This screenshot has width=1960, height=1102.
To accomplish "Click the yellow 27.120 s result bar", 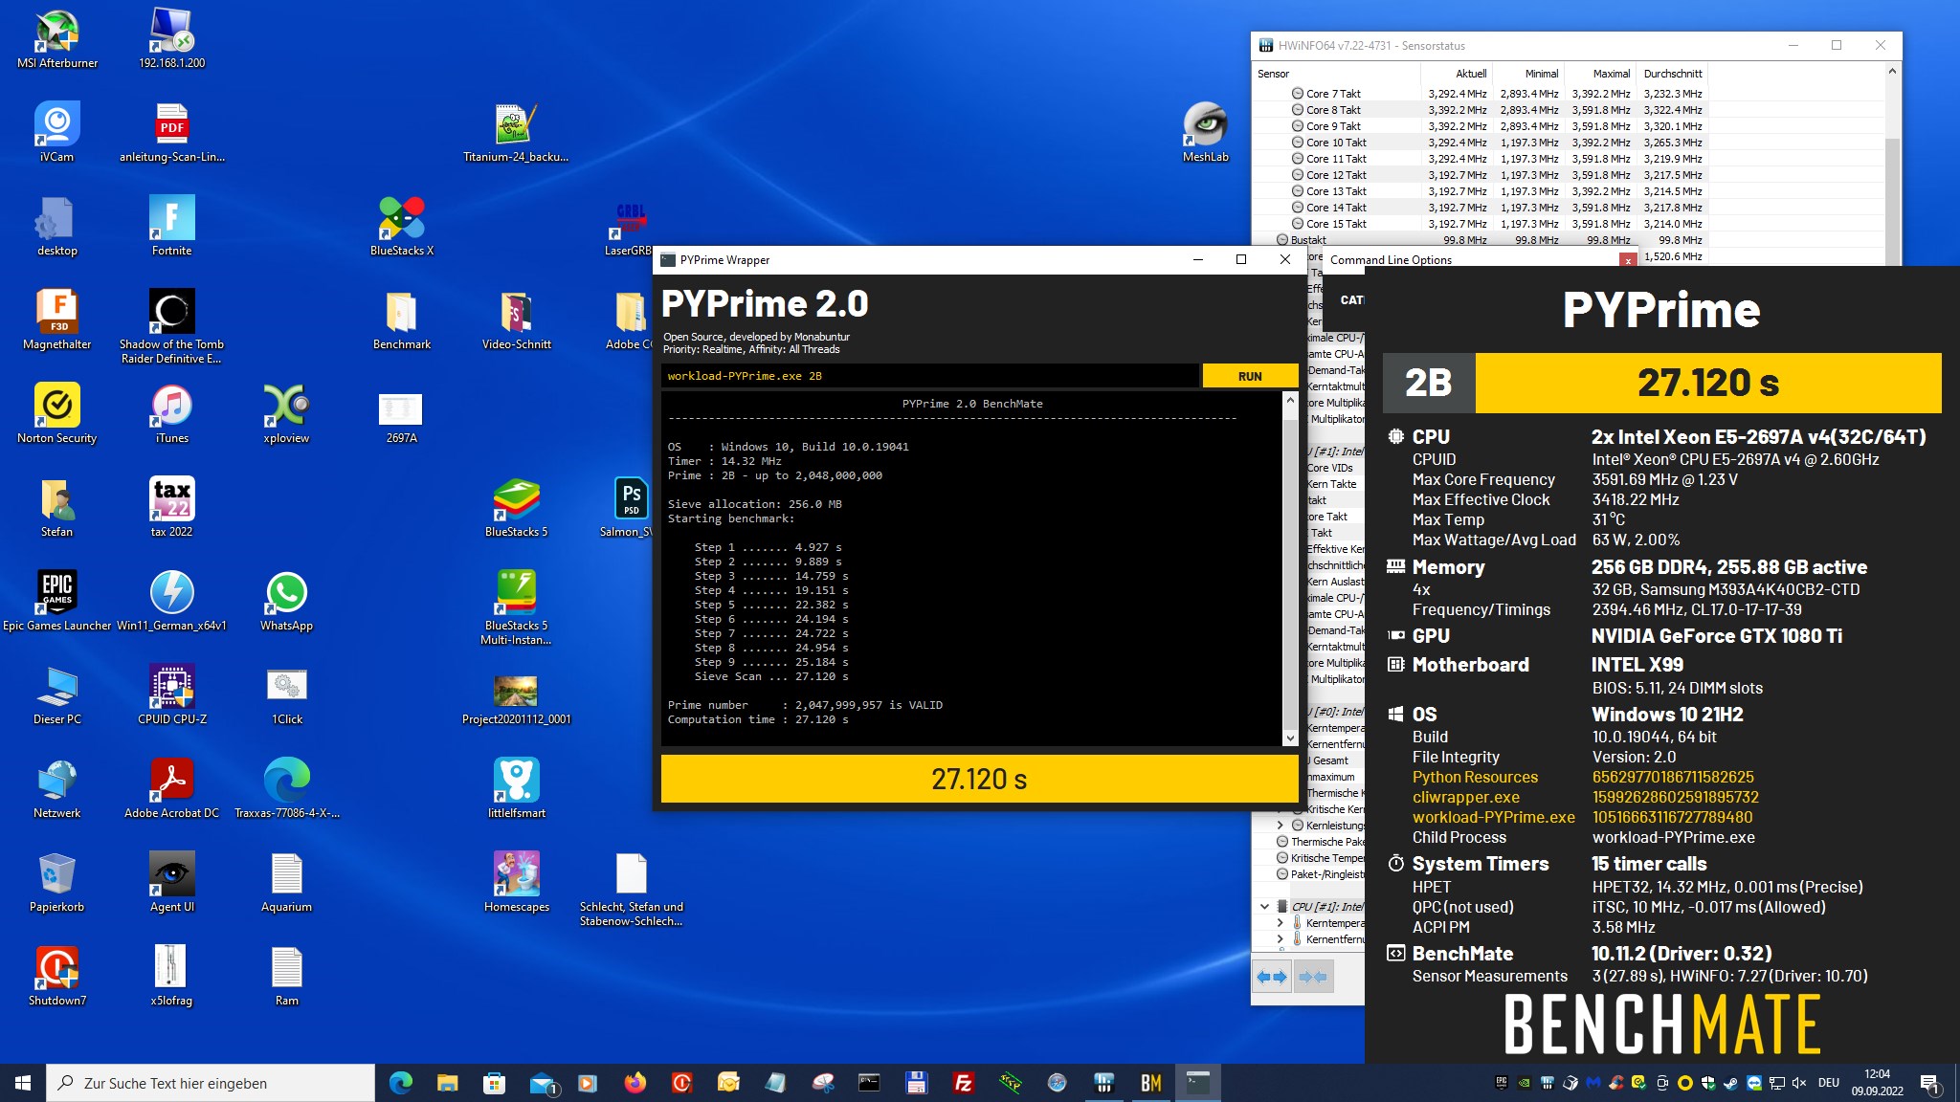I will coord(979,779).
